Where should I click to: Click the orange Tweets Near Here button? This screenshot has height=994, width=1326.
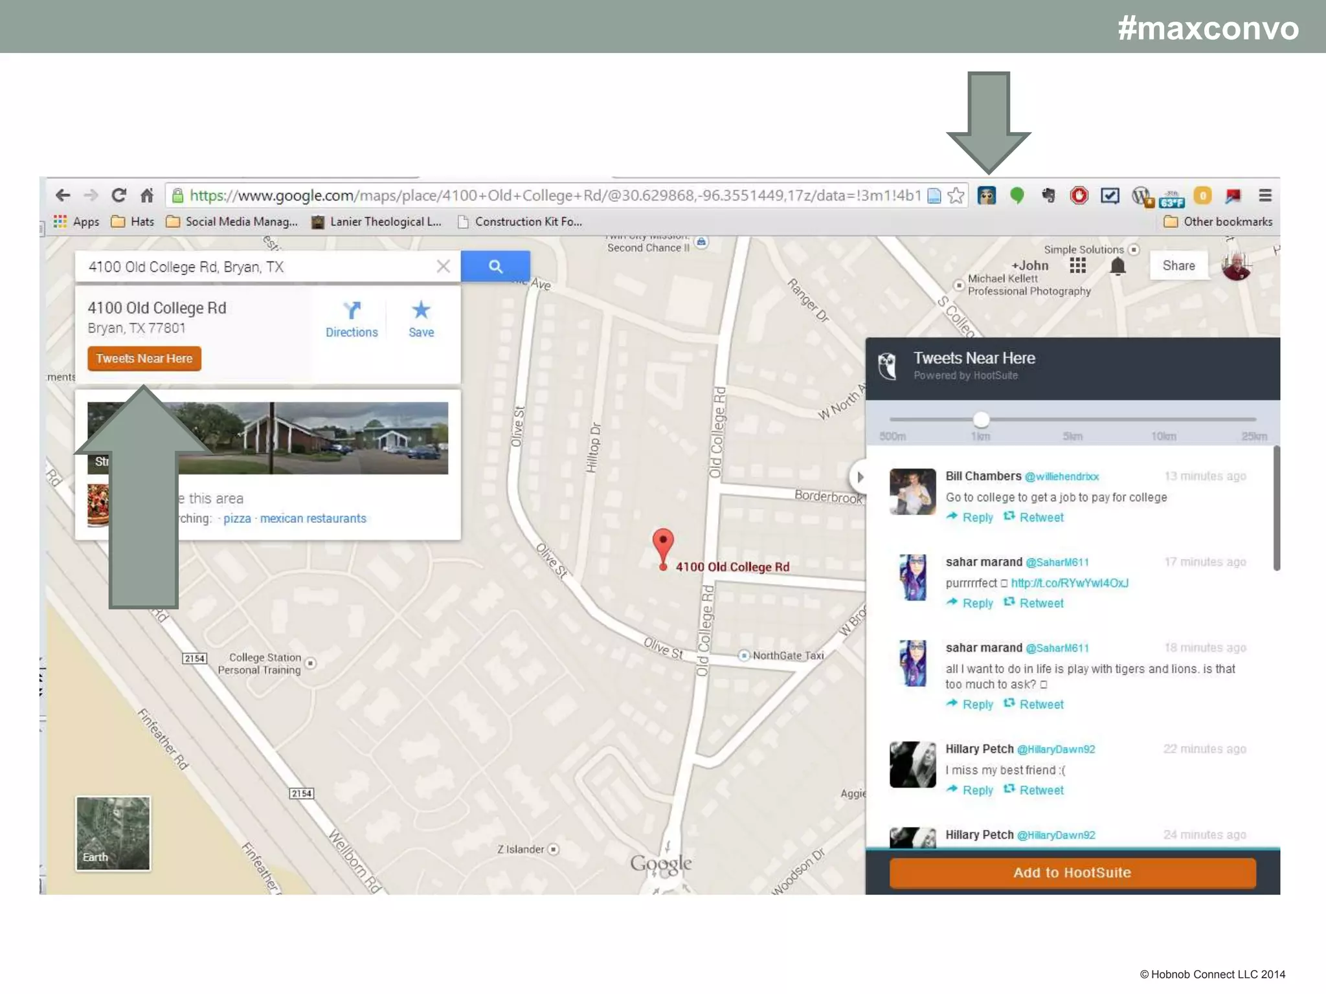[144, 359]
